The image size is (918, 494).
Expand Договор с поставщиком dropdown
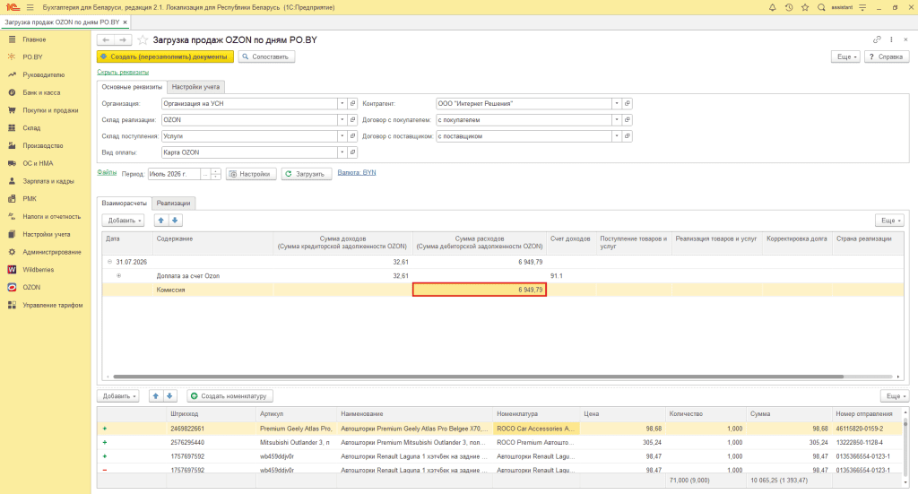click(617, 136)
